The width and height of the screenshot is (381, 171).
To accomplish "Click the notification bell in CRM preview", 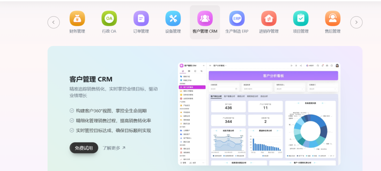I will pos(323,66).
